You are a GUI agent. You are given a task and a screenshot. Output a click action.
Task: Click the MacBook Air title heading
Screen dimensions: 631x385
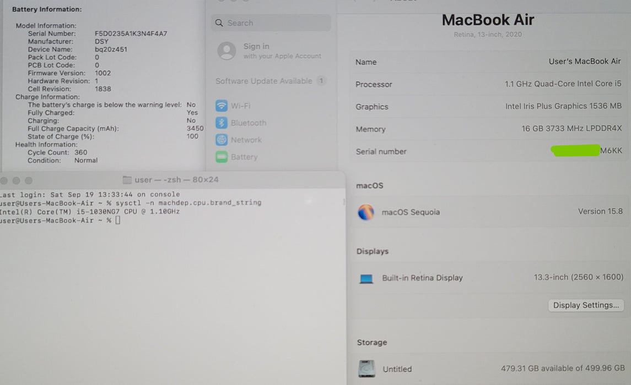pos(488,20)
